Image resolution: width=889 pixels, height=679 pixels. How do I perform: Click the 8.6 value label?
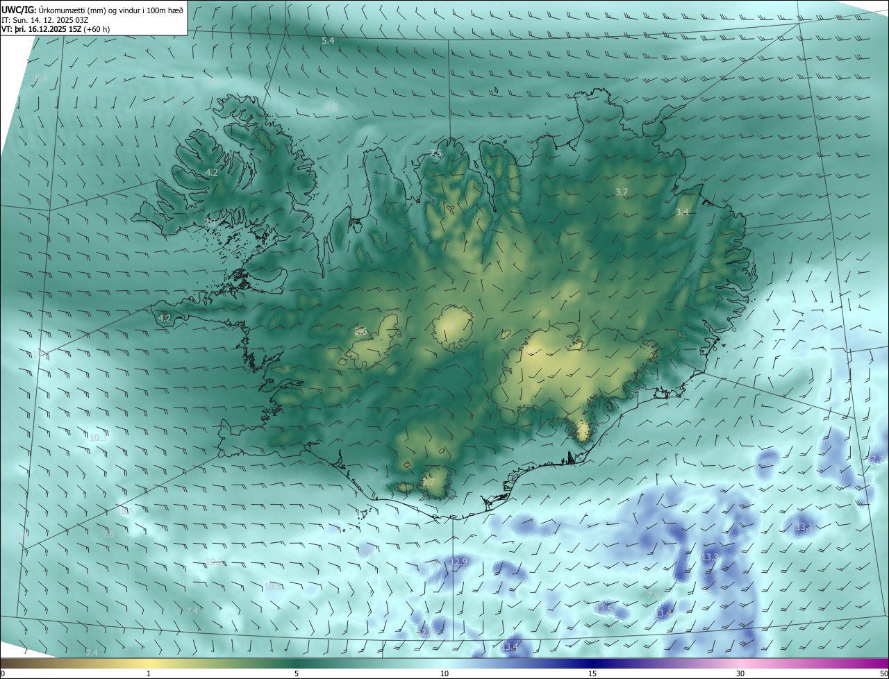coord(331,108)
